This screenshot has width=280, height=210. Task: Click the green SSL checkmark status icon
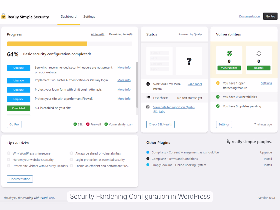(x=75, y=124)
